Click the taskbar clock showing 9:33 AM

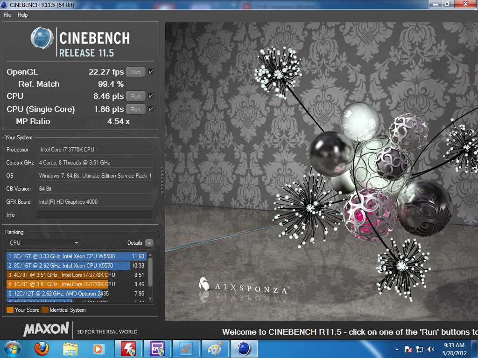[454, 349]
